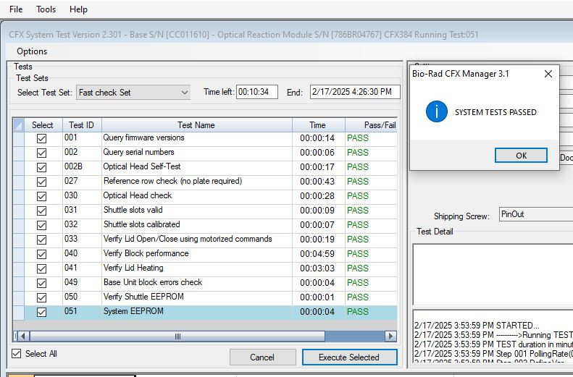The height and width of the screenshot is (377, 573).
Task: Open the Help menu
Action: click(x=78, y=9)
